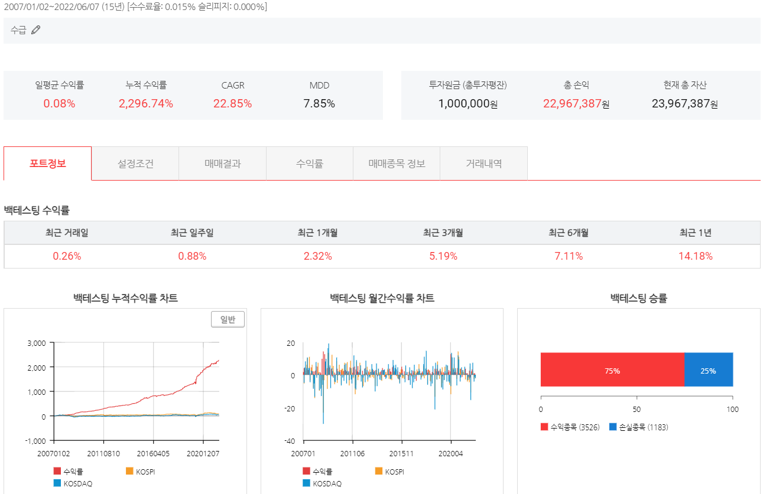Select the 7.11% six-month return
763x494 pixels.
click(569, 256)
